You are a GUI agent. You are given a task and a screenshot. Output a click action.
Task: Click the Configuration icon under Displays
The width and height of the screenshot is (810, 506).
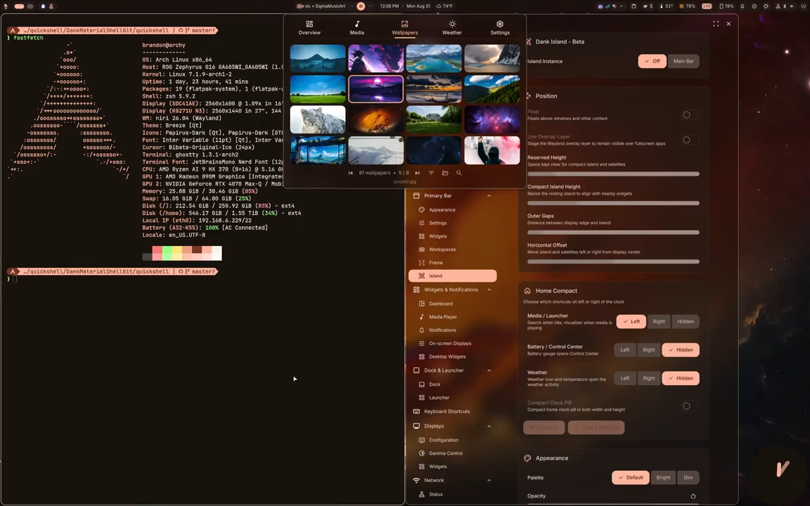tap(422, 440)
